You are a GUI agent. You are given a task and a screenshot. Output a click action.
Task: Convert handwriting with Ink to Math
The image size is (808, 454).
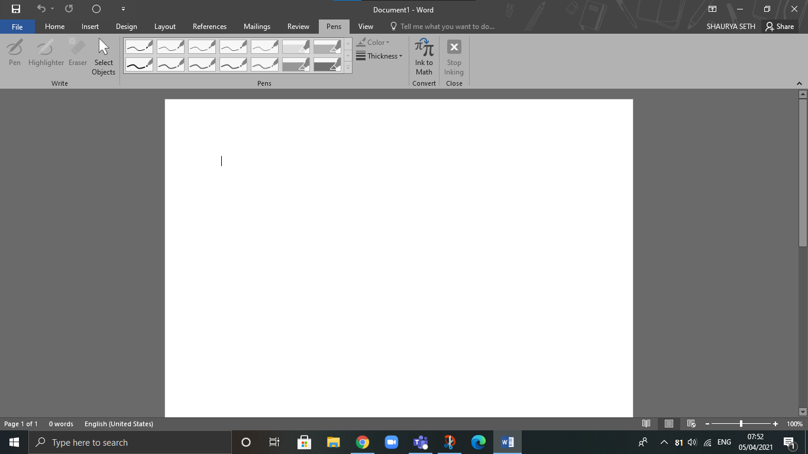coord(424,57)
